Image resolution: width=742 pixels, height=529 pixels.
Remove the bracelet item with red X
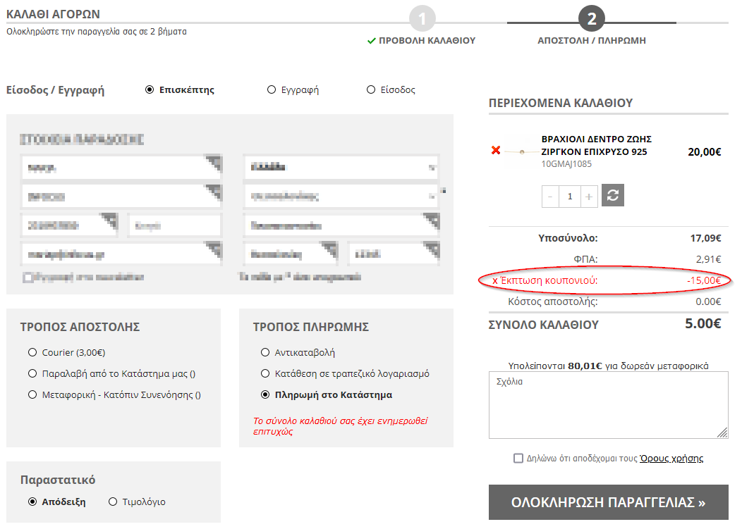495,150
